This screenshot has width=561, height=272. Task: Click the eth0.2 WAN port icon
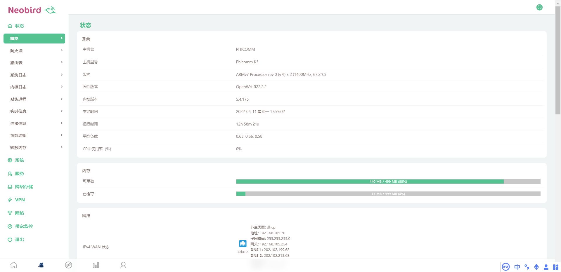pos(243,243)
